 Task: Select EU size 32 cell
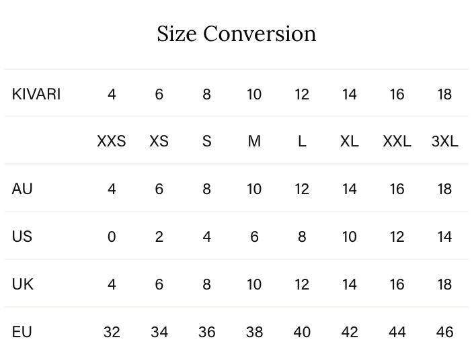click(112, 332)
